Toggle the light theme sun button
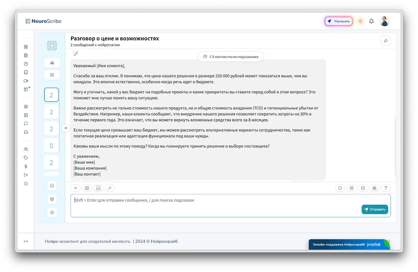The width and height of the screenshot is (418, 272). [360, 21]
